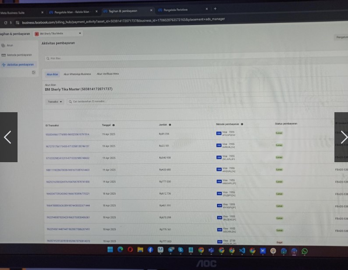
Task: Click the info icon beside Jumlah header
Action: click(170, 125)
